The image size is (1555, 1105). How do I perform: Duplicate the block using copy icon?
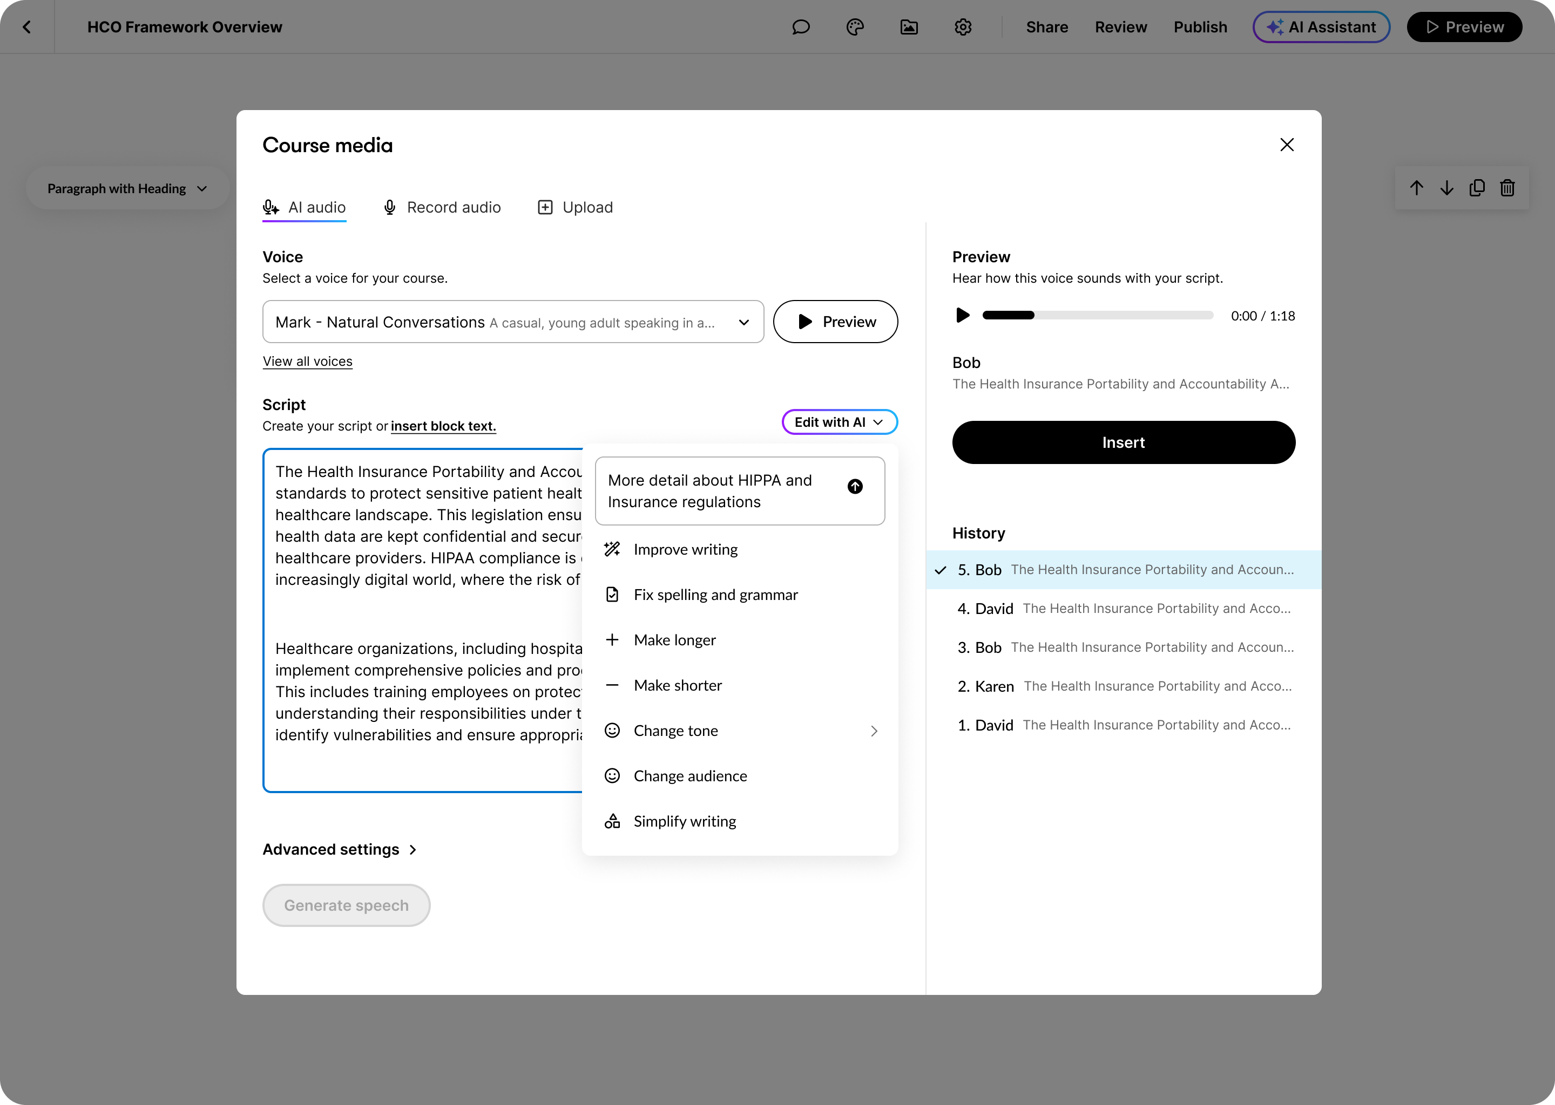tap(1477, 188)
